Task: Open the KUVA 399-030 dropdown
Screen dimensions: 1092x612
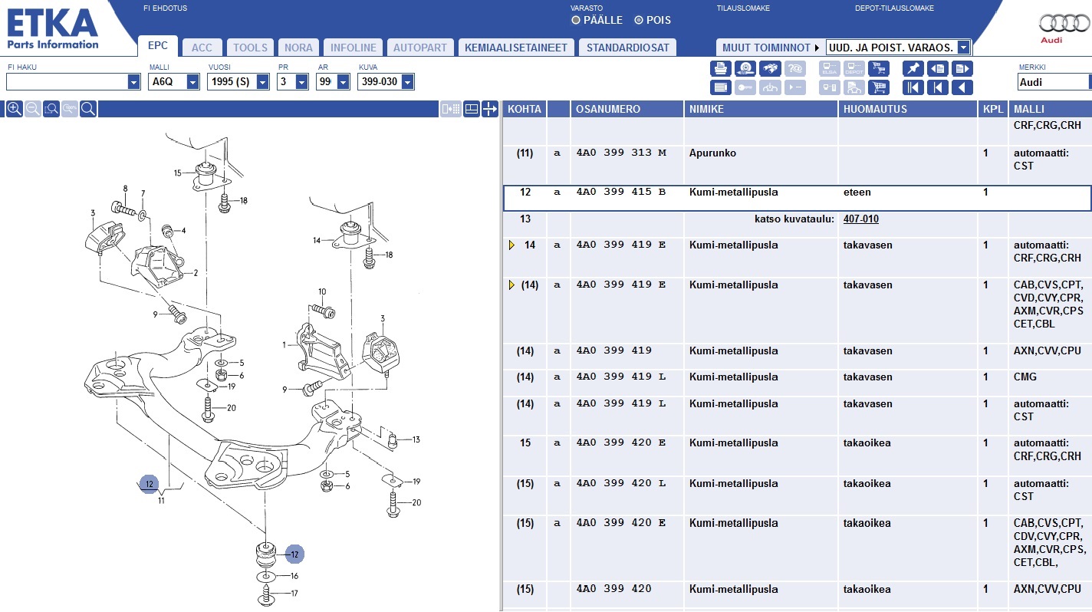Action: (407, 82)
